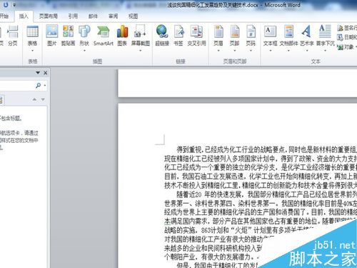Image resolution: width=357 pixels, height=268 pixels.
Task: Expand the 页脚 dropdown arrow
Action: click(x=235, y=51)
